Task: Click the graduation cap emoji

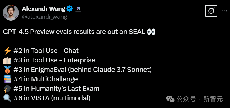Action: (7, 89)
